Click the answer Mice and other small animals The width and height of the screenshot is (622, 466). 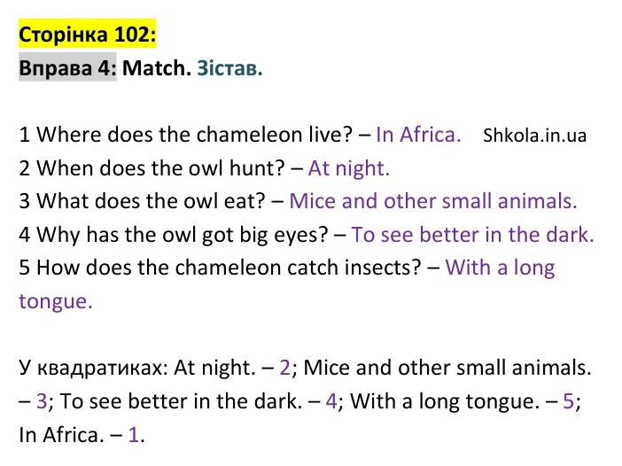433,201
